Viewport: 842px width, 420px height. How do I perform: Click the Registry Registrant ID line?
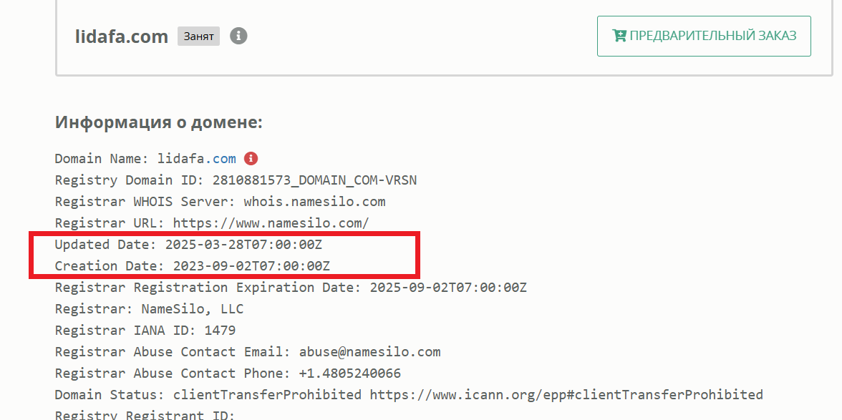point(145,415)
